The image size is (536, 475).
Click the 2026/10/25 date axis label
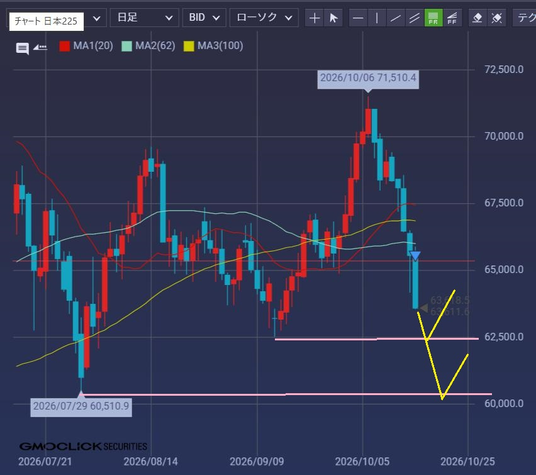(467, 462)
